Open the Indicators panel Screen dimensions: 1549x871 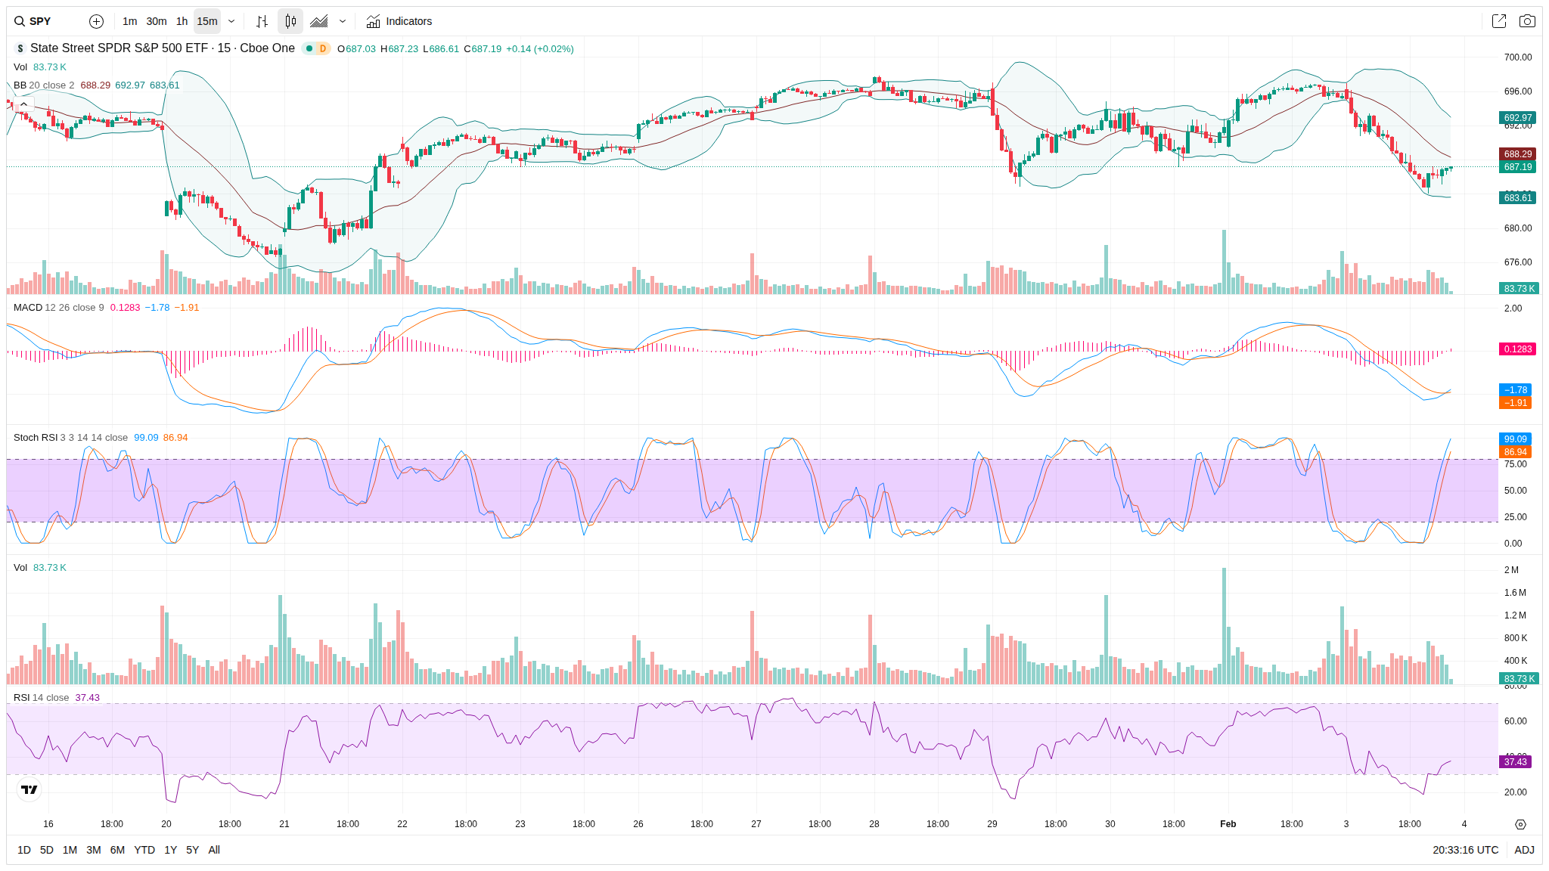(399, 21)
